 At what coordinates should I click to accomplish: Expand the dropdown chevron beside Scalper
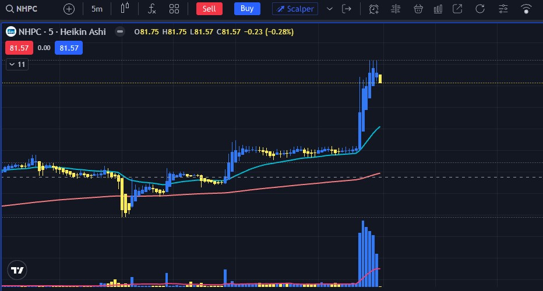(x=329, y=9)
